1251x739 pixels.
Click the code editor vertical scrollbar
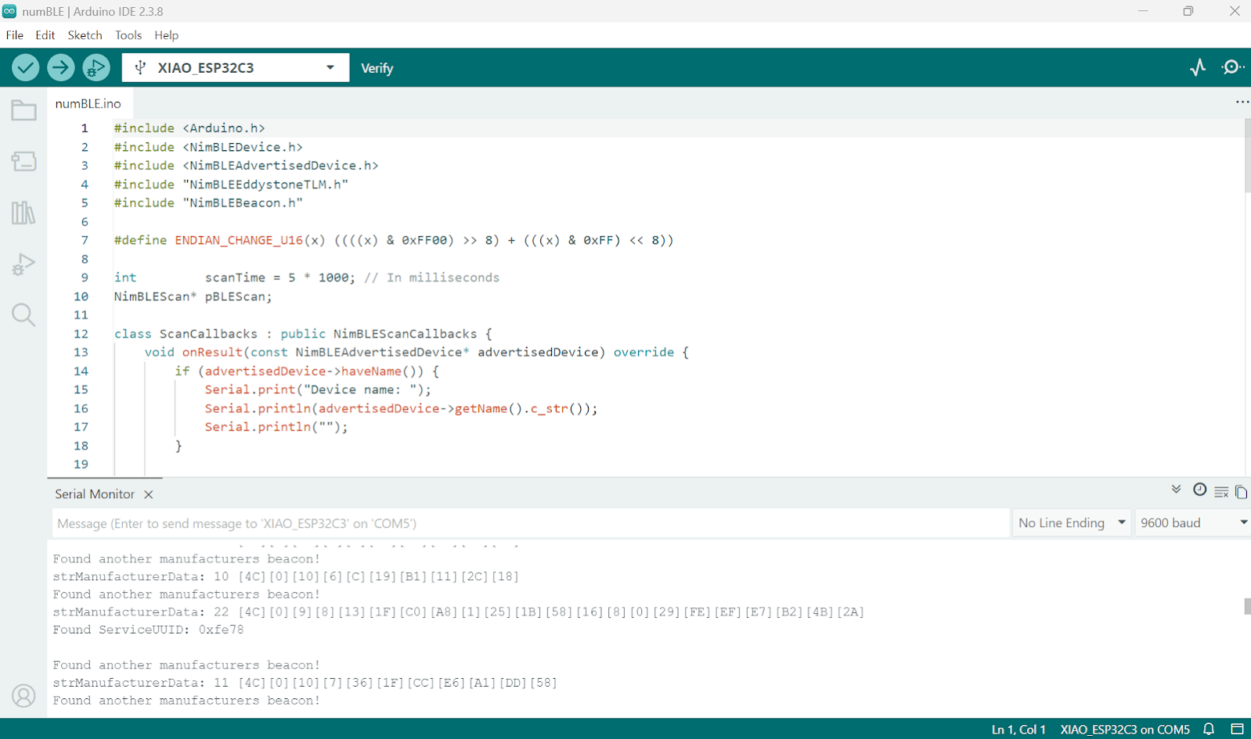[1247, 156]
